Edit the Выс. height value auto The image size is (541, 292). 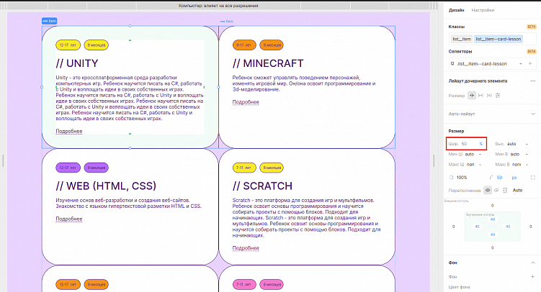click(511, 144)
